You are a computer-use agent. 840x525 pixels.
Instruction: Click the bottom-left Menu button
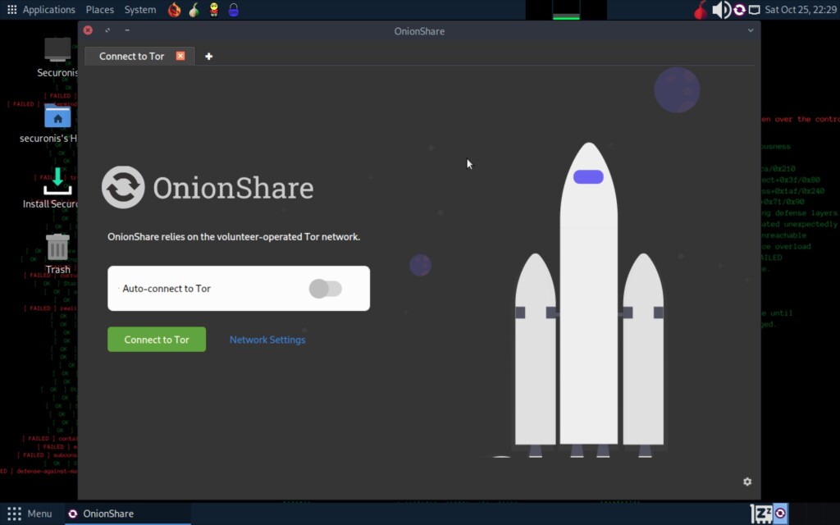tap(30, 514)
